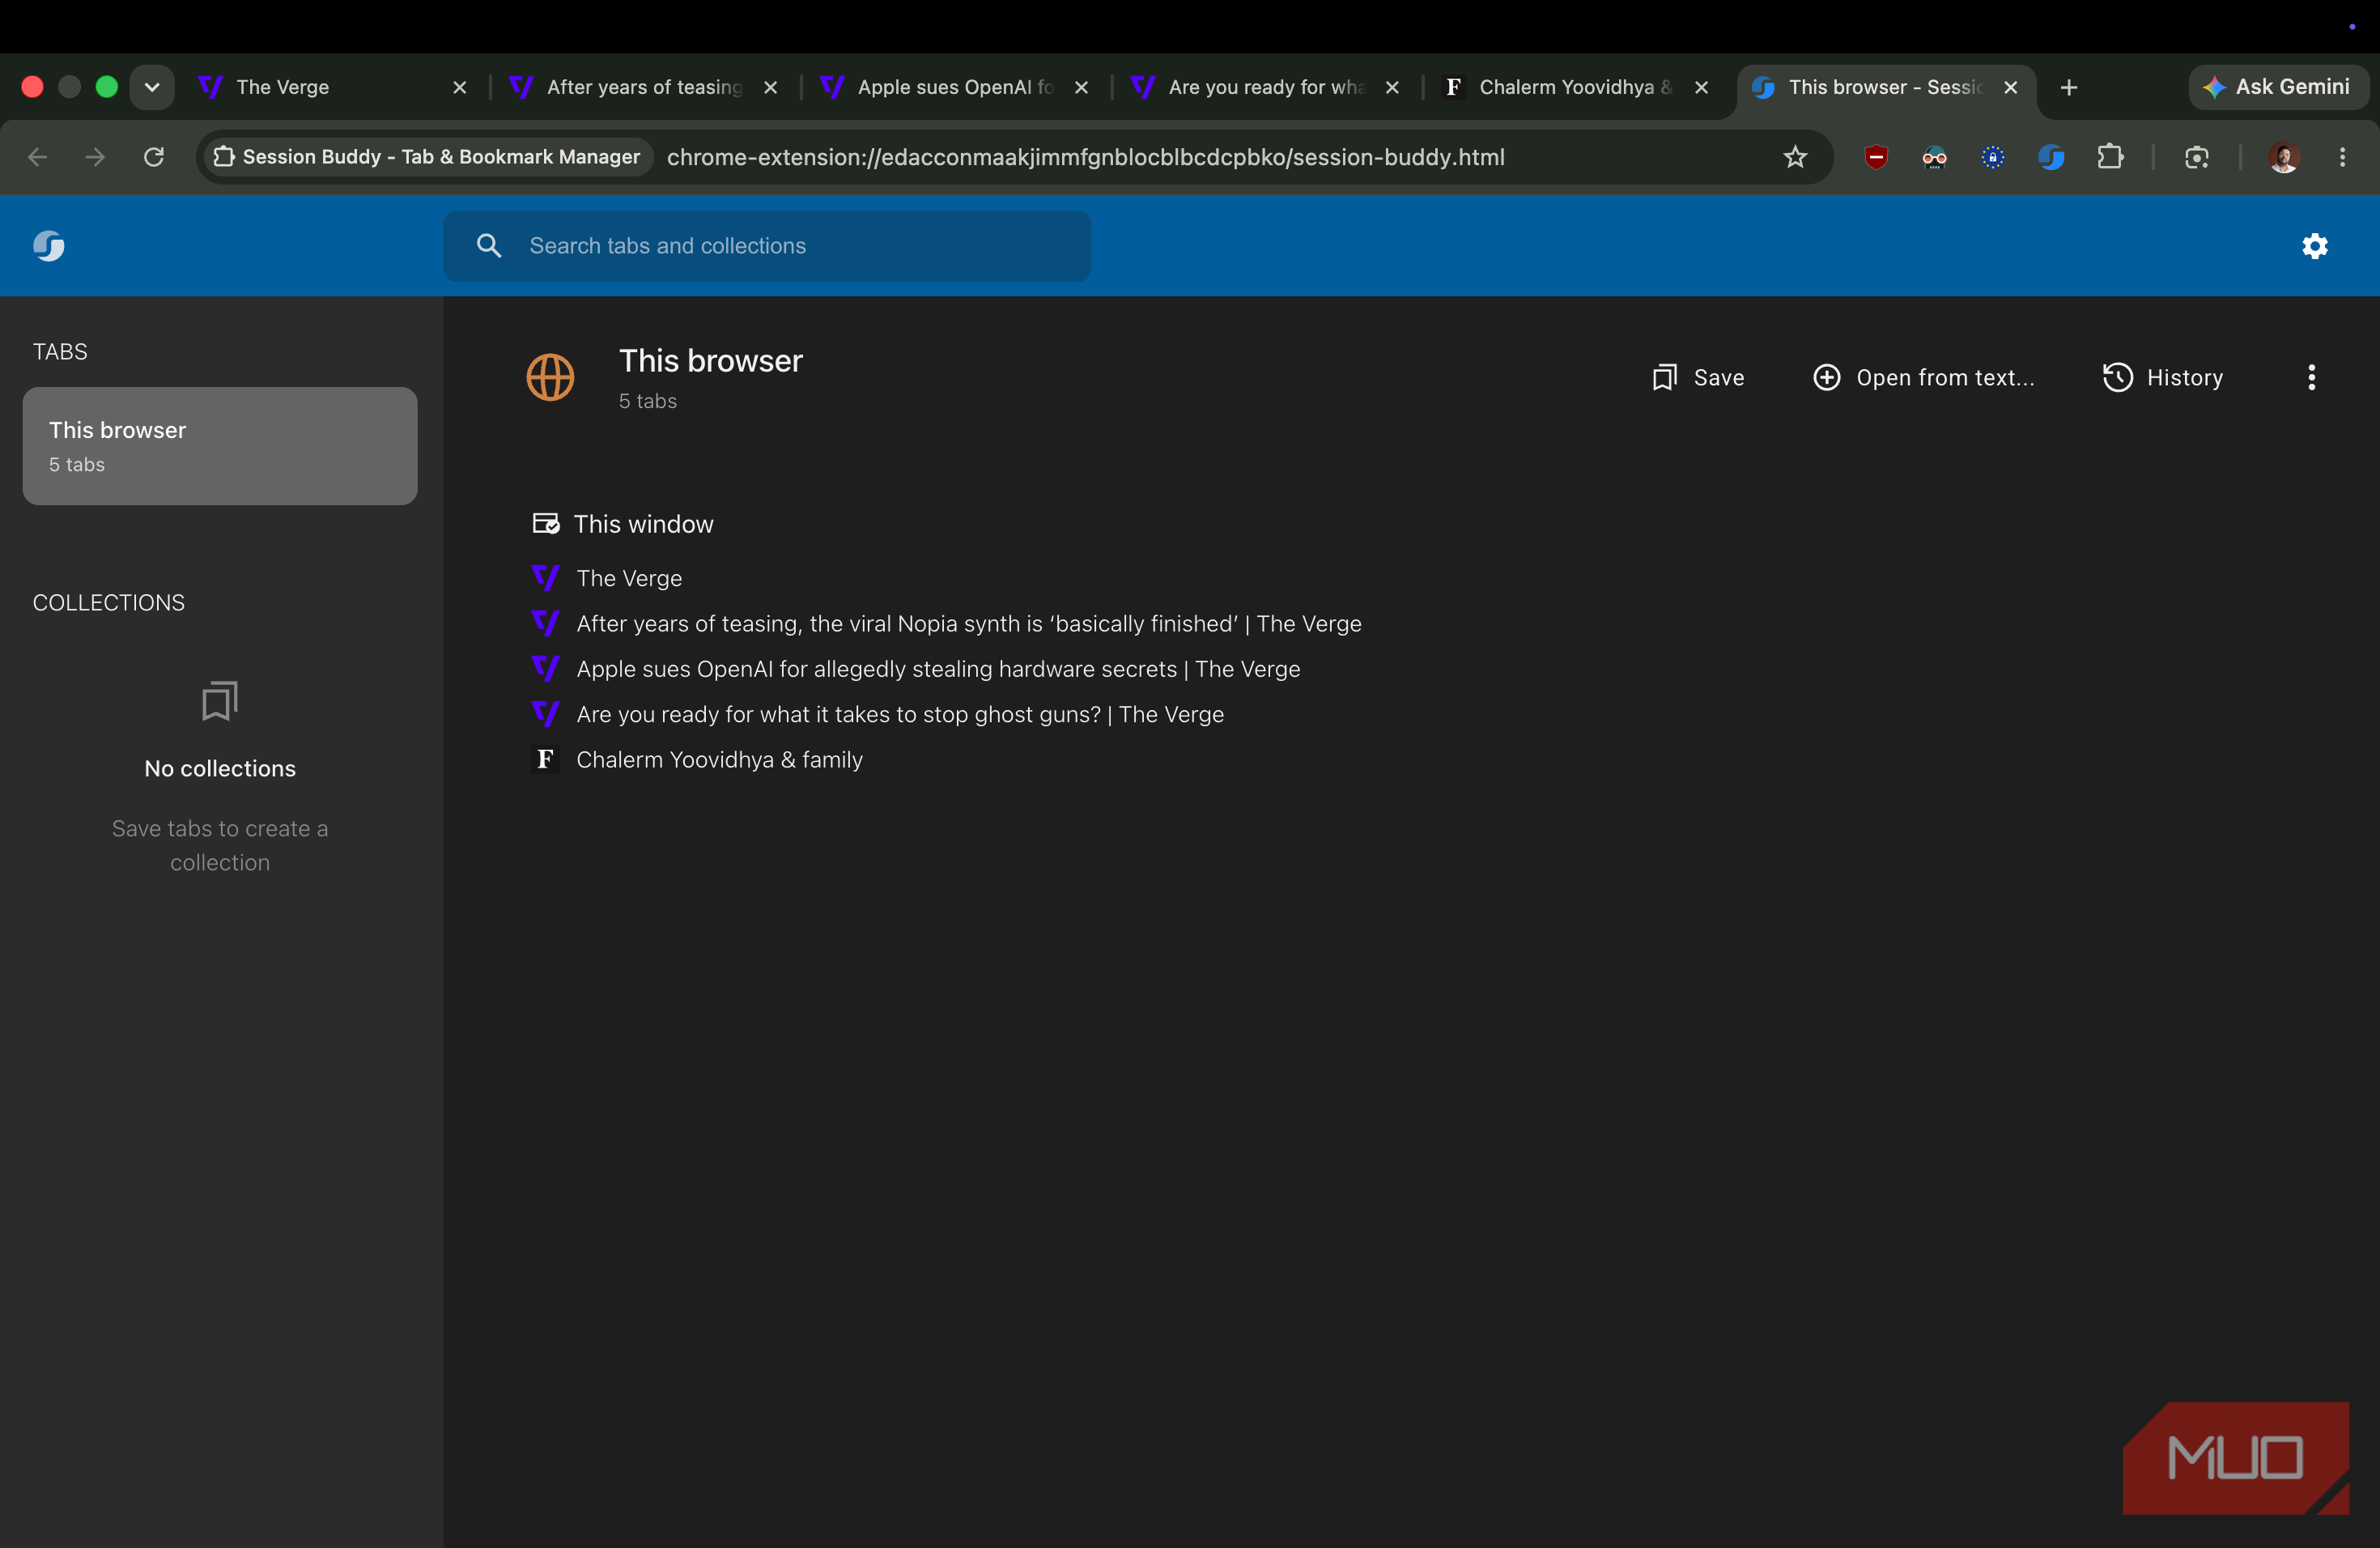Close the After years of teasing tab

[770, 87]
